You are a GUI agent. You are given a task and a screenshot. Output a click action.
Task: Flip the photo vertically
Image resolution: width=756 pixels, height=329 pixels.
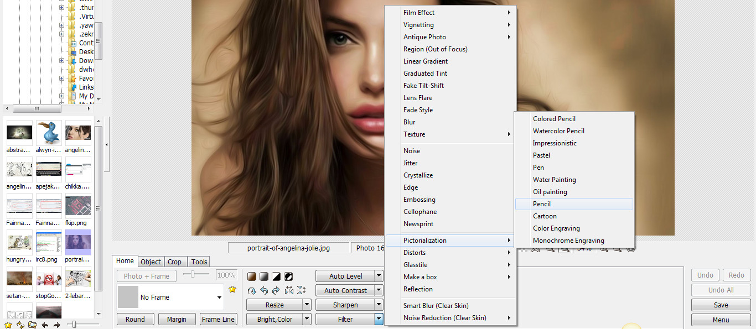301,290
